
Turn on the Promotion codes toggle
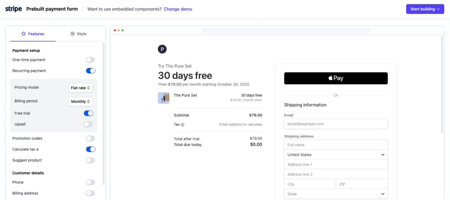click(x=90, y=138)
